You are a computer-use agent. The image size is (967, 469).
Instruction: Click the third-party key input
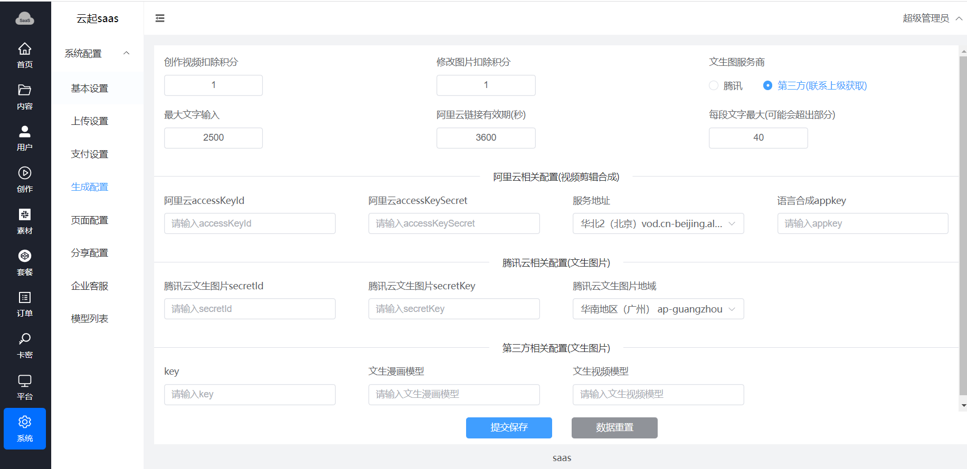[x=250, y=395]
